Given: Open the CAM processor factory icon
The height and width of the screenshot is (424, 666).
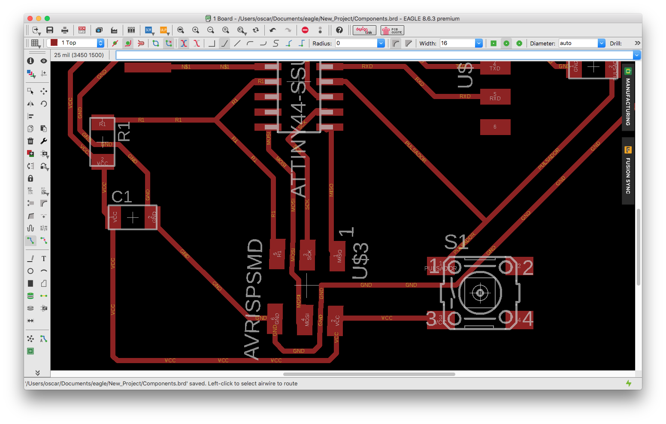Looking at the screenshot, I should point(114,30).
